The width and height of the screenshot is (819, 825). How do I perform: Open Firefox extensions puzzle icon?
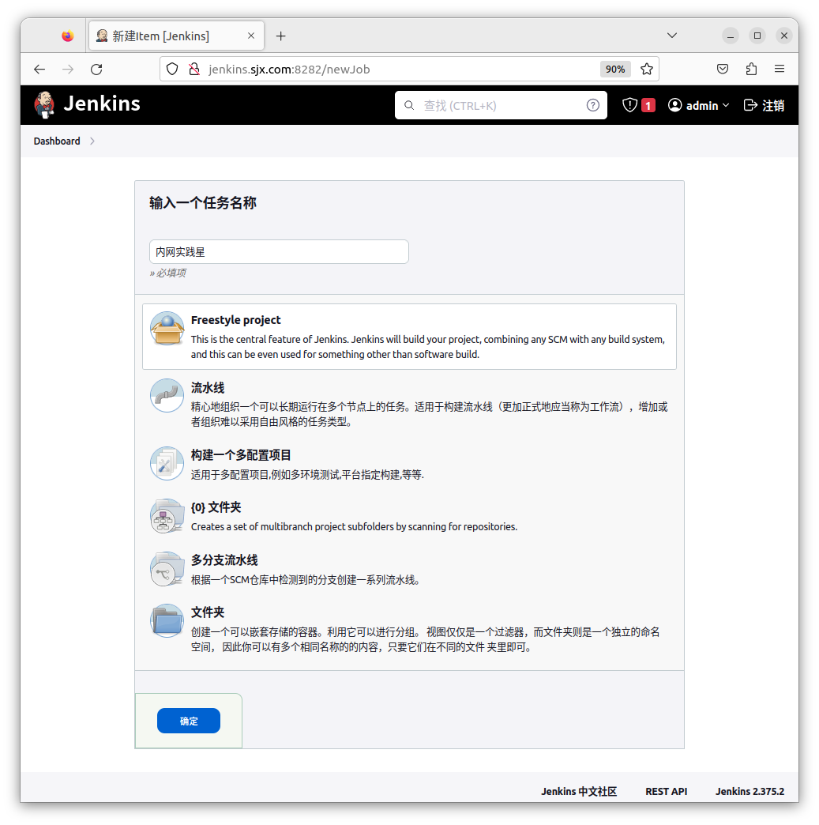click(x=751, y=69)
